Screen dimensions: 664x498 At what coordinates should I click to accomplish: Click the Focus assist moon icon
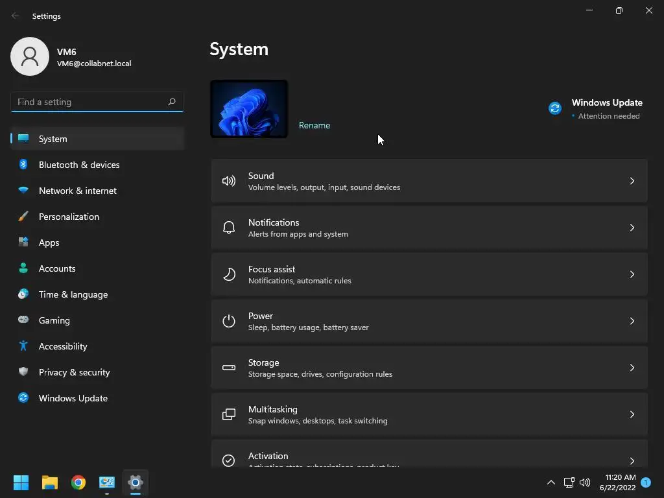(x=229, y=274)
